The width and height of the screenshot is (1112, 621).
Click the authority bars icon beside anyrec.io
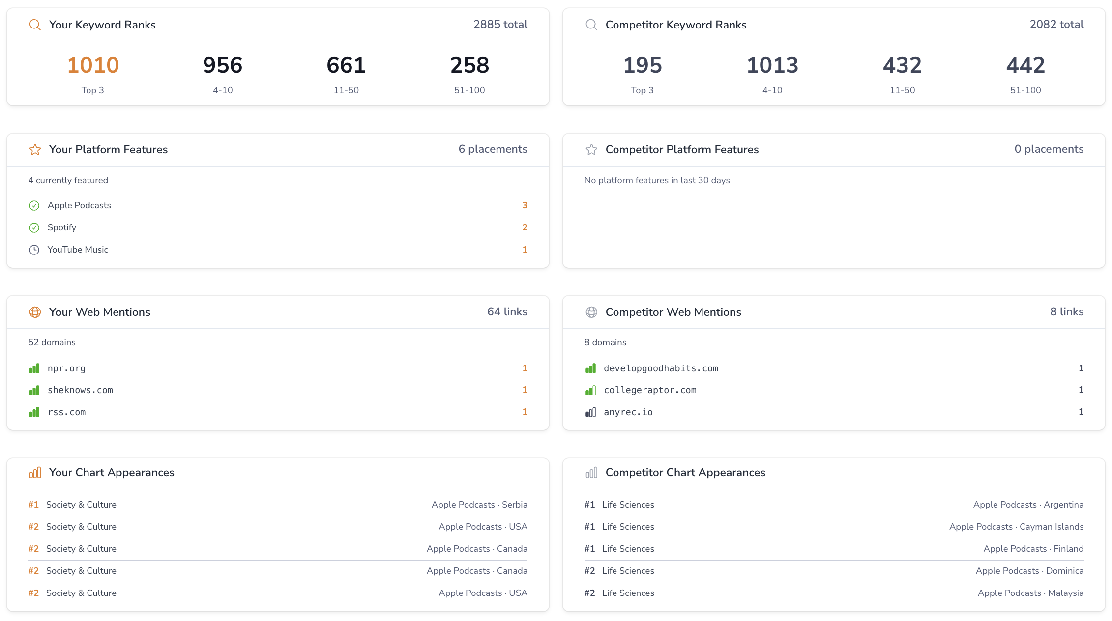[x=590, y=412]
